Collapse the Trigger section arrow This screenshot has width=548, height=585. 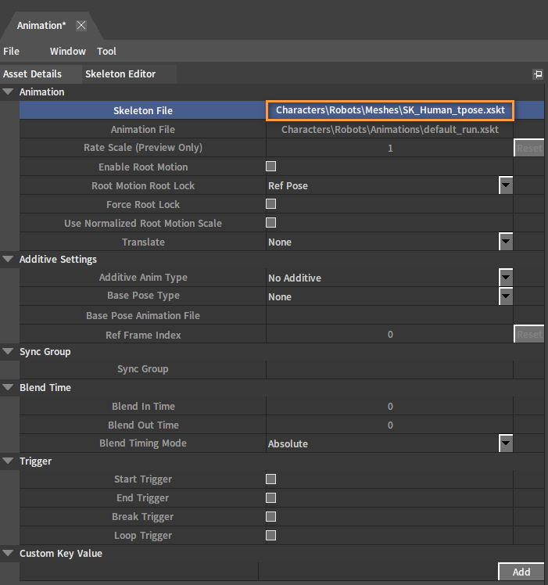pos(8,461)
